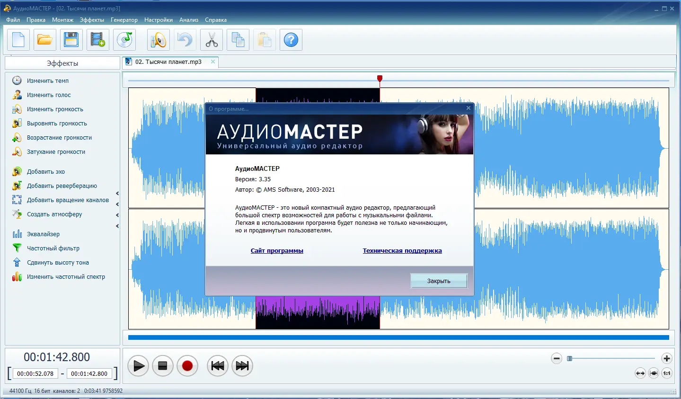Open the Анализ menu
The height and width of the screenshot is (399, 681).
point(189,20)
